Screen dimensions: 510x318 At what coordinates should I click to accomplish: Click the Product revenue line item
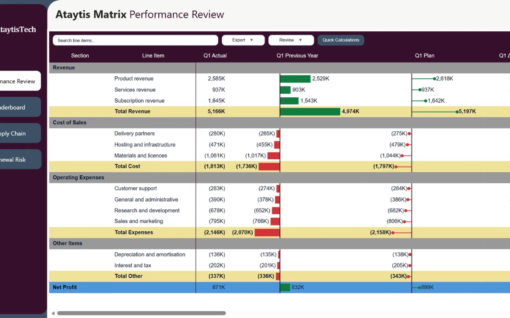134,79
